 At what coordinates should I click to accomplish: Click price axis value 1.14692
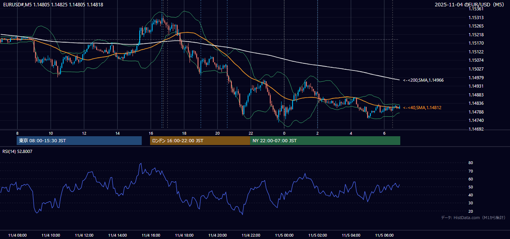click(x=476, y=129)
